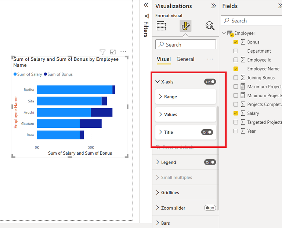Image resolution: width=282 pixels, height=228 pixels.
Task: Open More options ellipsis above chart
Action: click(123, 52)
